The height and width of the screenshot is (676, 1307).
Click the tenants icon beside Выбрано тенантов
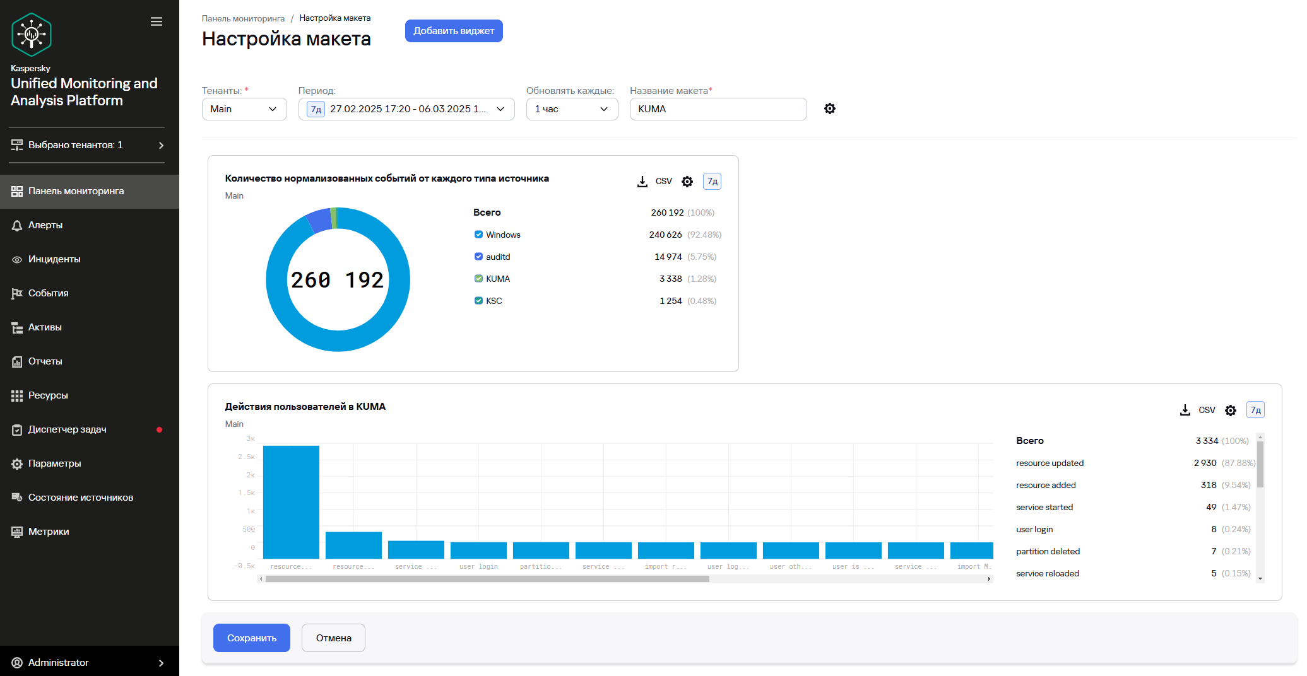pos(17,145)
